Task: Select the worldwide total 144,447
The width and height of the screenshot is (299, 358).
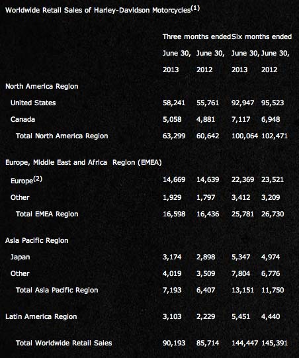Action: click(x=245, y=343)
